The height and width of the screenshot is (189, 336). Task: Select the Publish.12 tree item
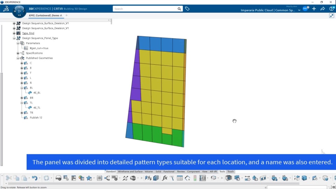tap(36, 118)
